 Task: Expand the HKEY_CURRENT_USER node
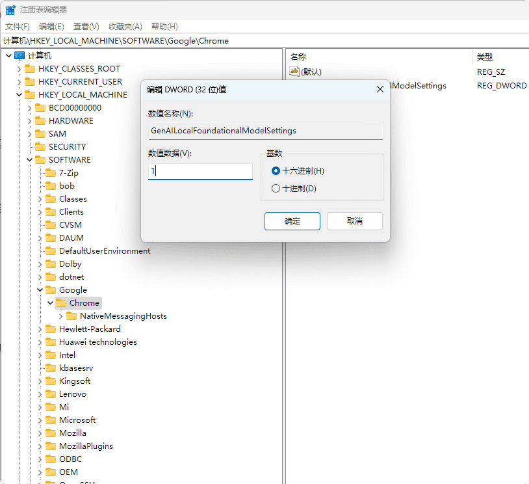point(19,82)
